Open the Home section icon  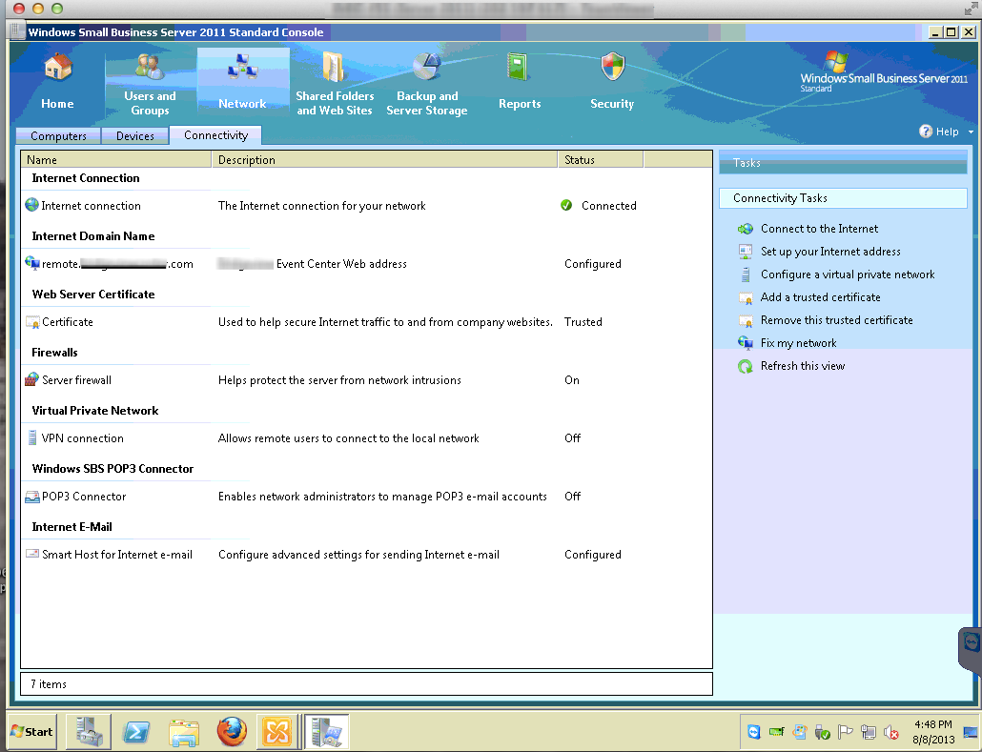click(57, 68)
